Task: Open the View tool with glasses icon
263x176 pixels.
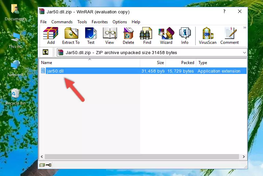Action: (110, 36)
